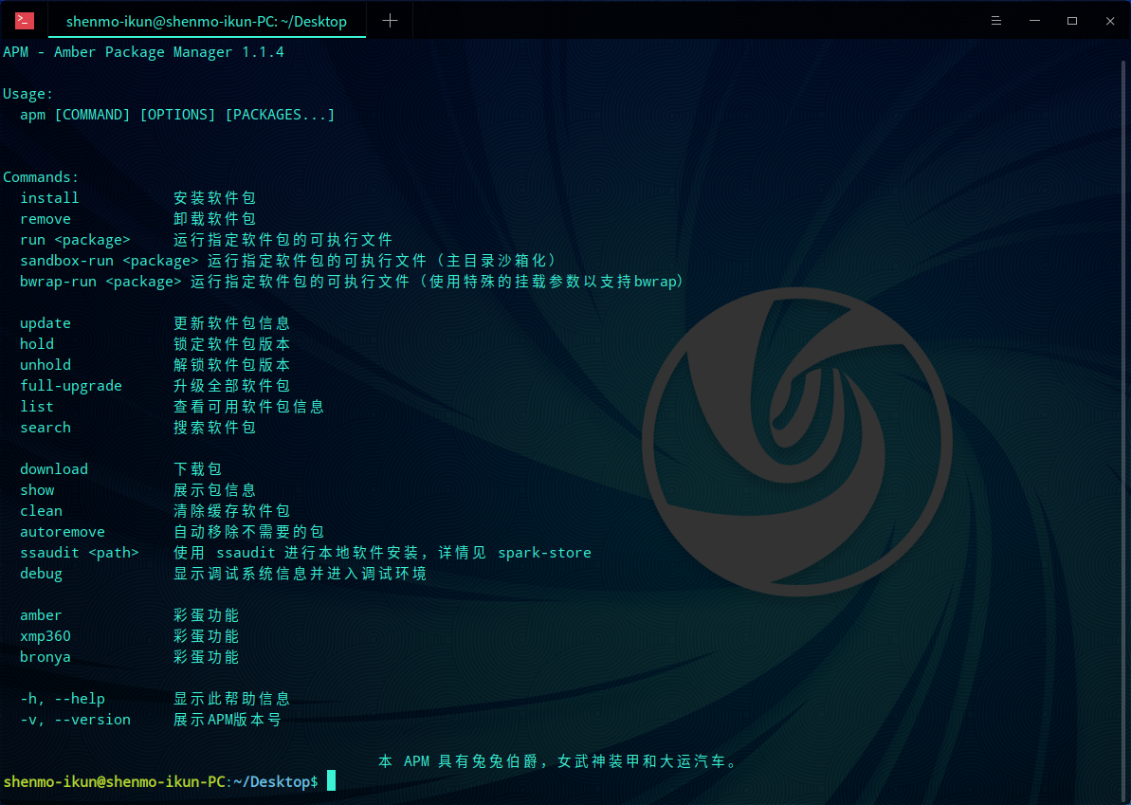Select the shenmo-ikun@shenmo-ikun-PC: ~/Desktop tab
The height and width of the screenshot is (805, 1131).
(207, 21)
